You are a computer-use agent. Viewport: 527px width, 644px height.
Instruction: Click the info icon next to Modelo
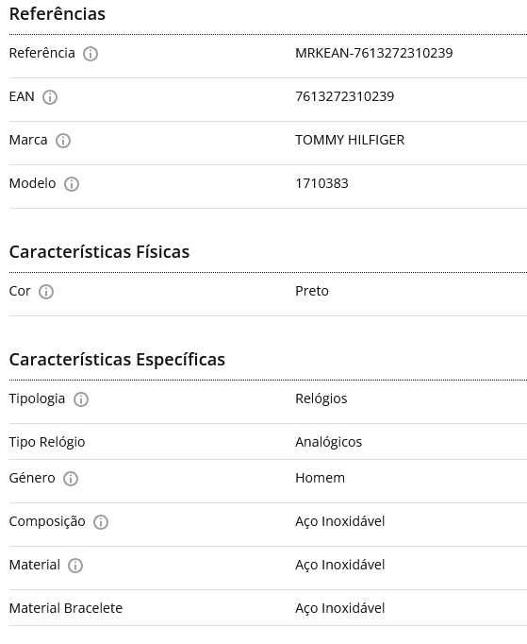point(72,184)
